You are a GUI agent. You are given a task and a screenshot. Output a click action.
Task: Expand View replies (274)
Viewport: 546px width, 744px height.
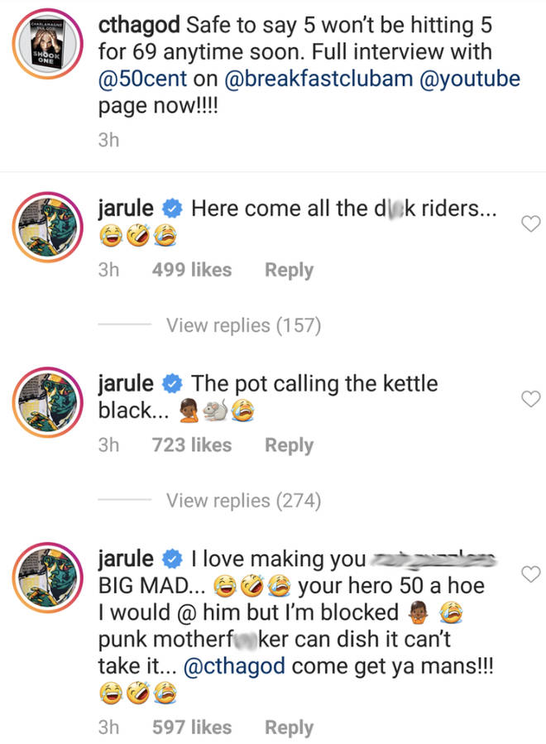coord(243,501)
